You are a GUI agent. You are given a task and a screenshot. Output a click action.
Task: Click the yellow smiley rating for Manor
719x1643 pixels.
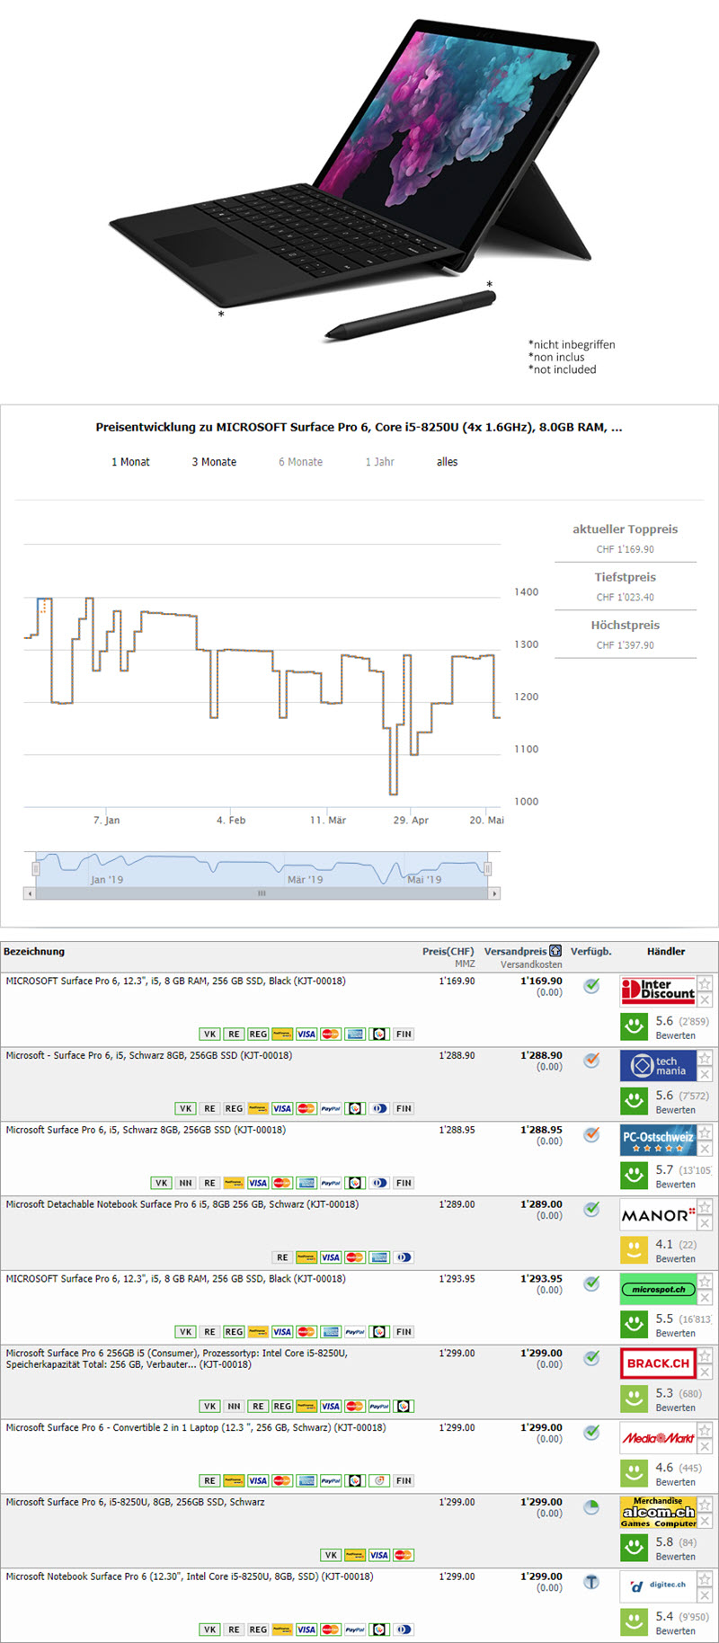[x=634, y=1248]
